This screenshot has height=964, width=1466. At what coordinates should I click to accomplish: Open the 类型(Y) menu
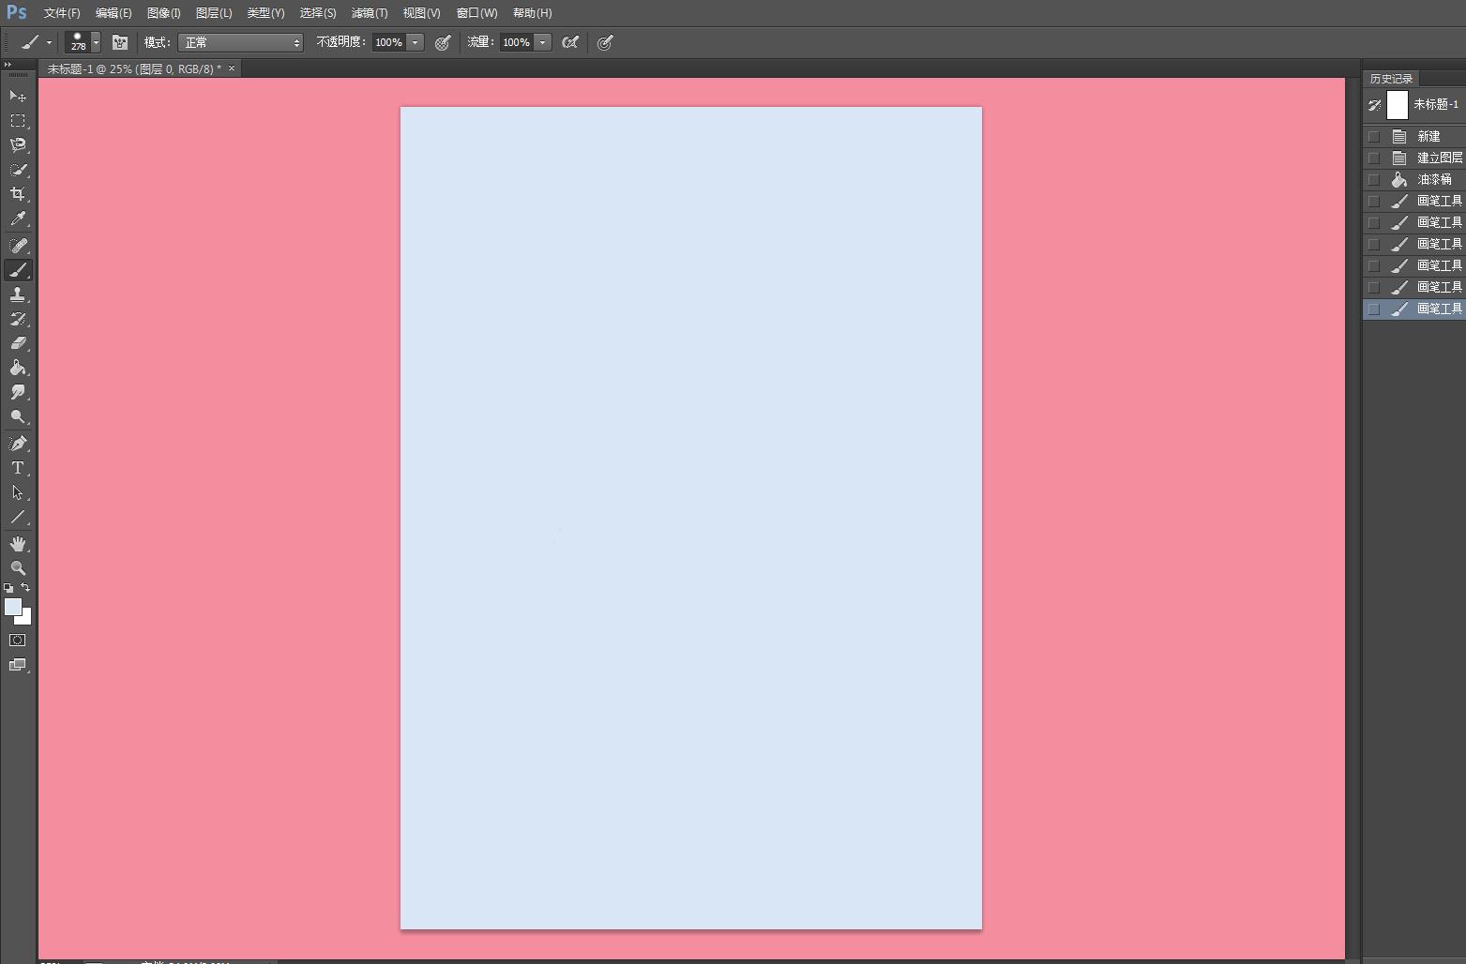[265, 13]
